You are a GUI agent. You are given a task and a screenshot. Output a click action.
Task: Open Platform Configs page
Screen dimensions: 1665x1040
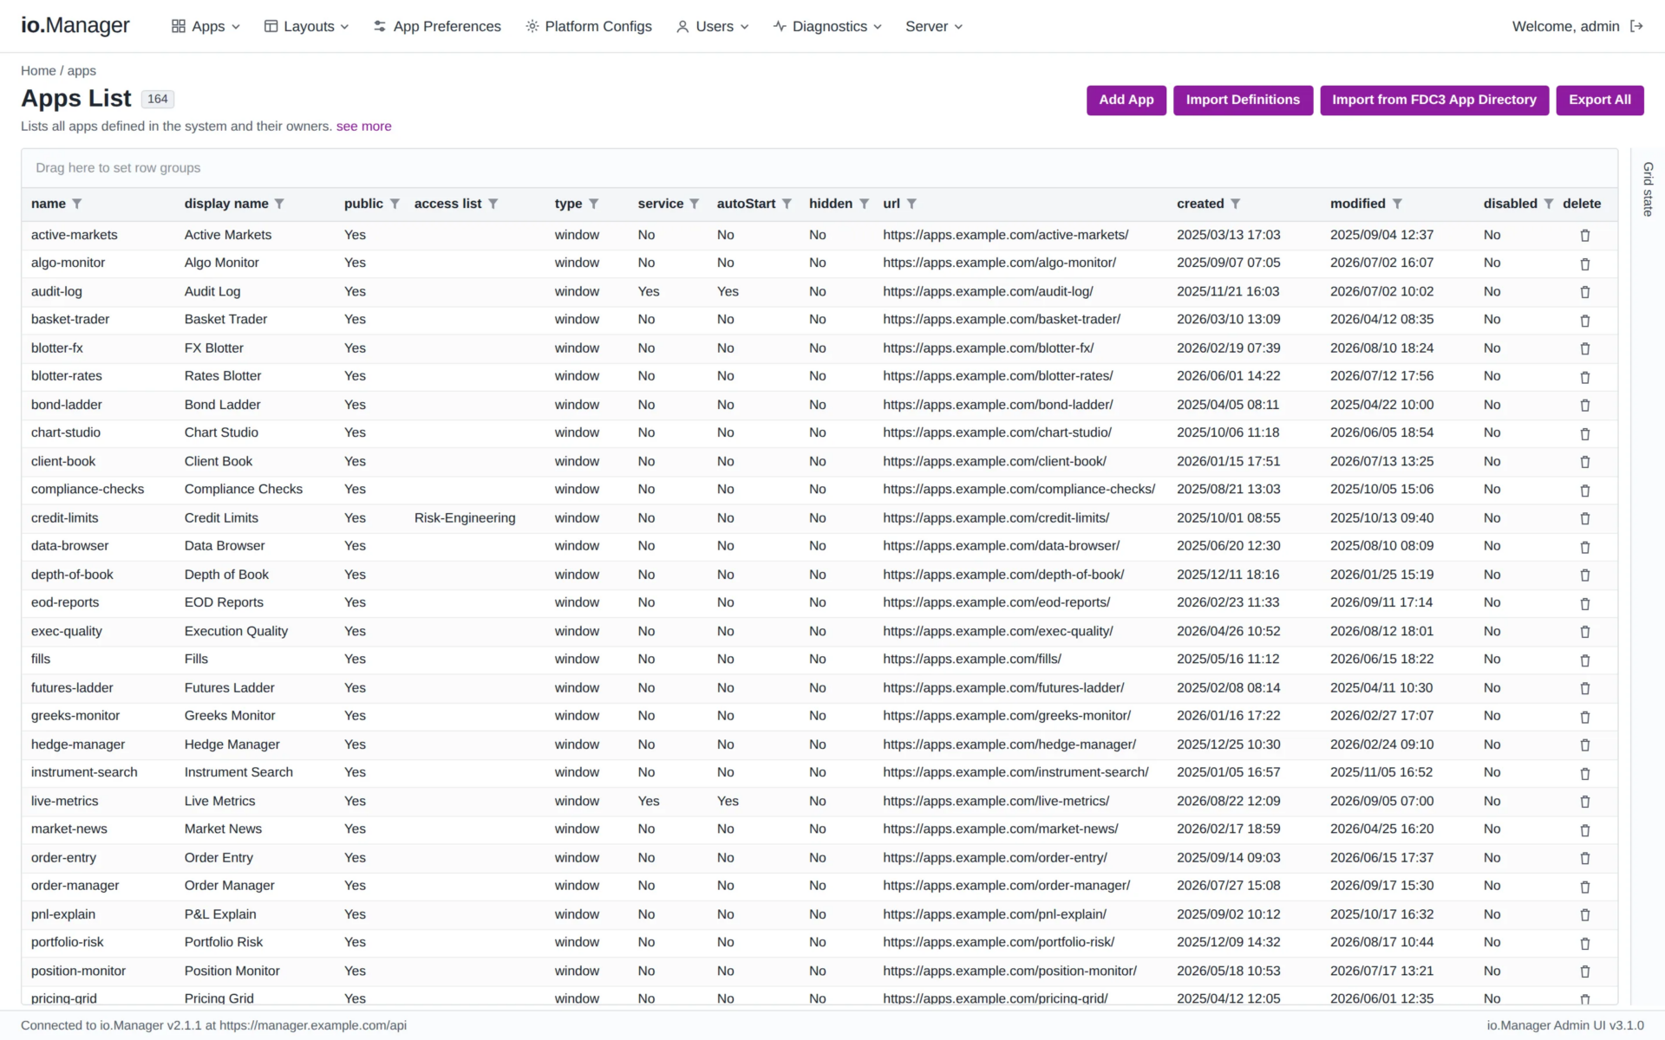pyautogui.click(x=589, y=26)
